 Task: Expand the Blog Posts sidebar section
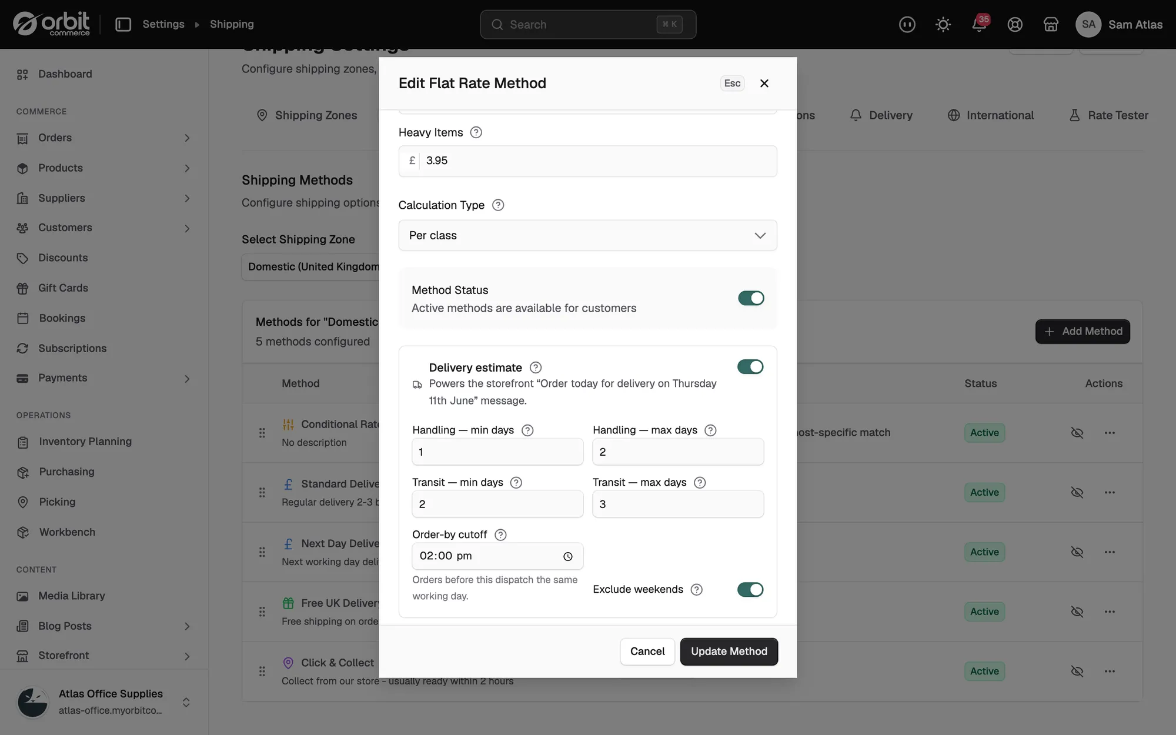[187, 627]
